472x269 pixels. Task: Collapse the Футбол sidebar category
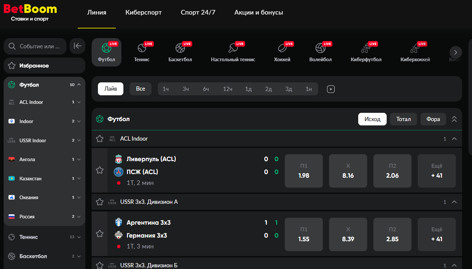coord(79,85)
